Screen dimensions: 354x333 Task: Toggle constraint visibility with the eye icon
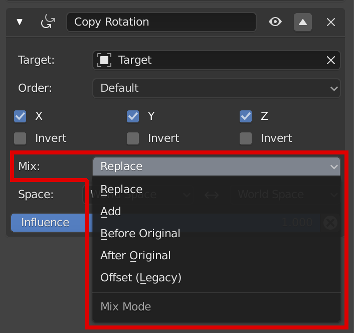[275, 22]
